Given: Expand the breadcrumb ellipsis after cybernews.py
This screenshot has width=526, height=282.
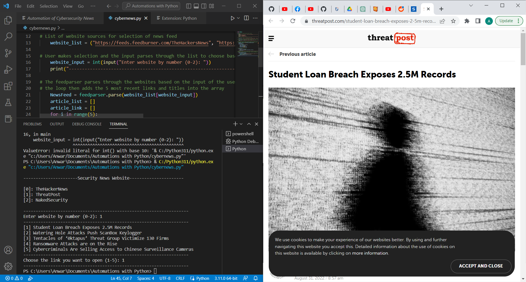Looking at the screenshot, I should [63, 28].
